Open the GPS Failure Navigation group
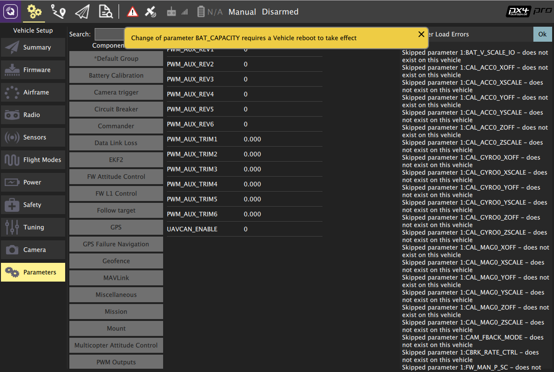 pyautogui.click(x=116, y=244)
